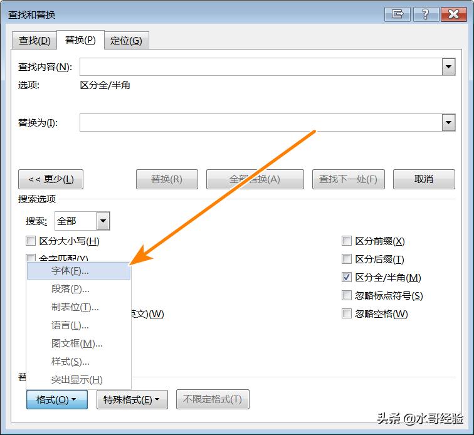The image size is (474, 435).
Task: Click the 替换(R) button
Action: click(167, 179)
